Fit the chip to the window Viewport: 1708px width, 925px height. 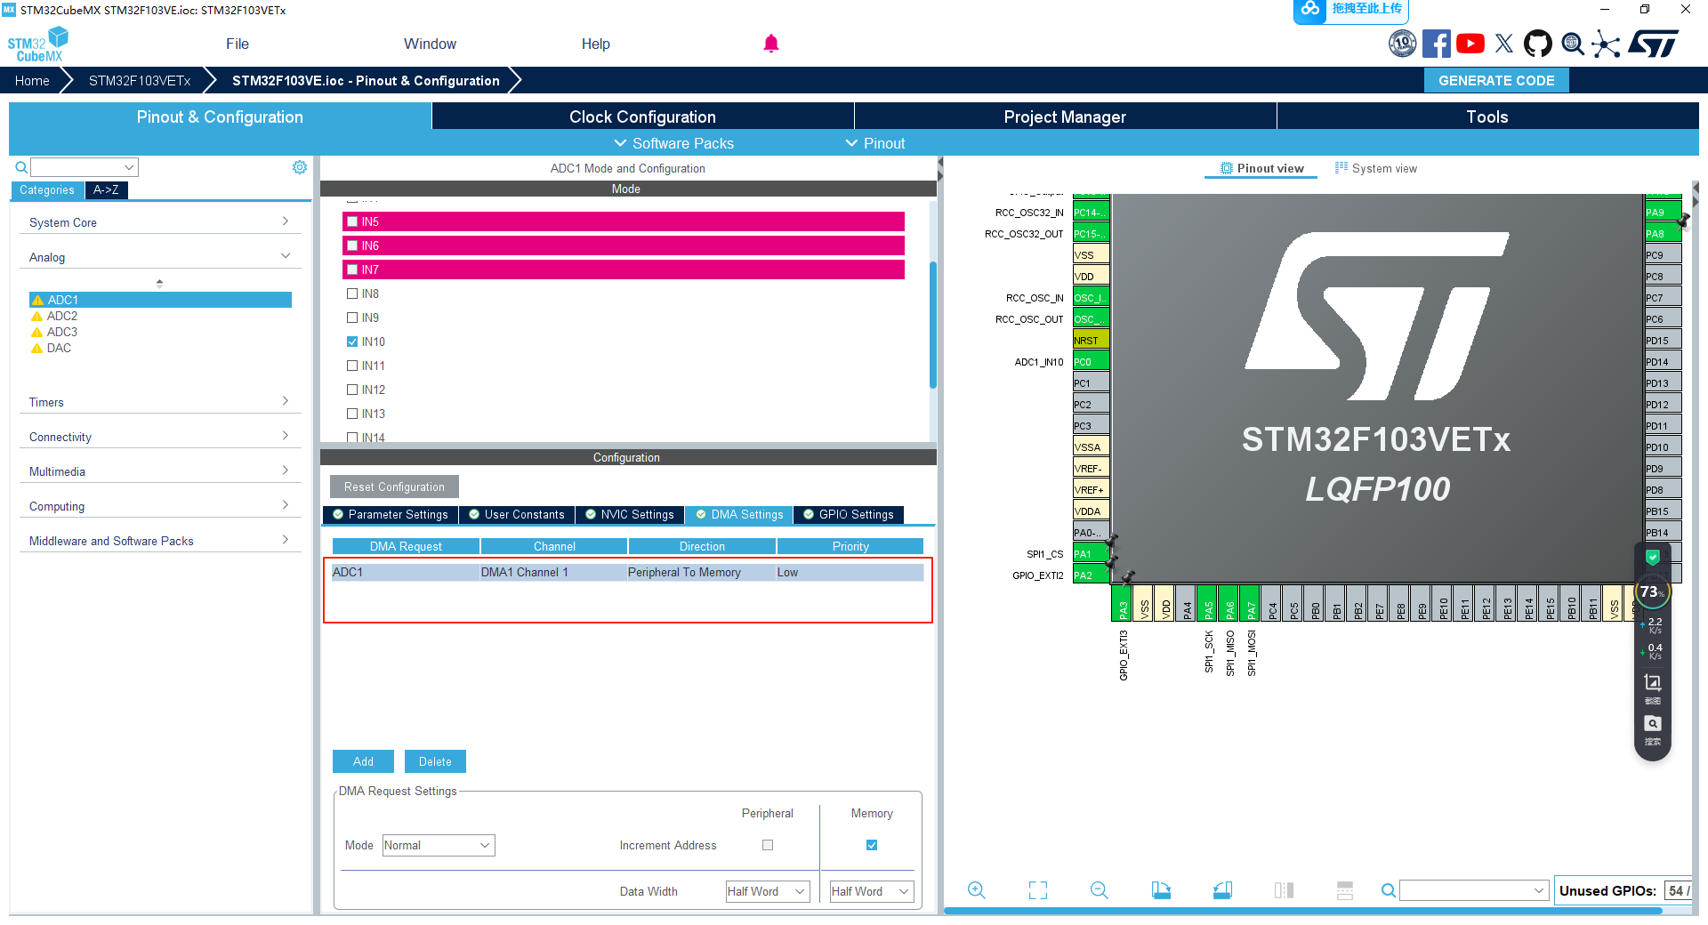pyautogui.click(x=1038, y=890)
